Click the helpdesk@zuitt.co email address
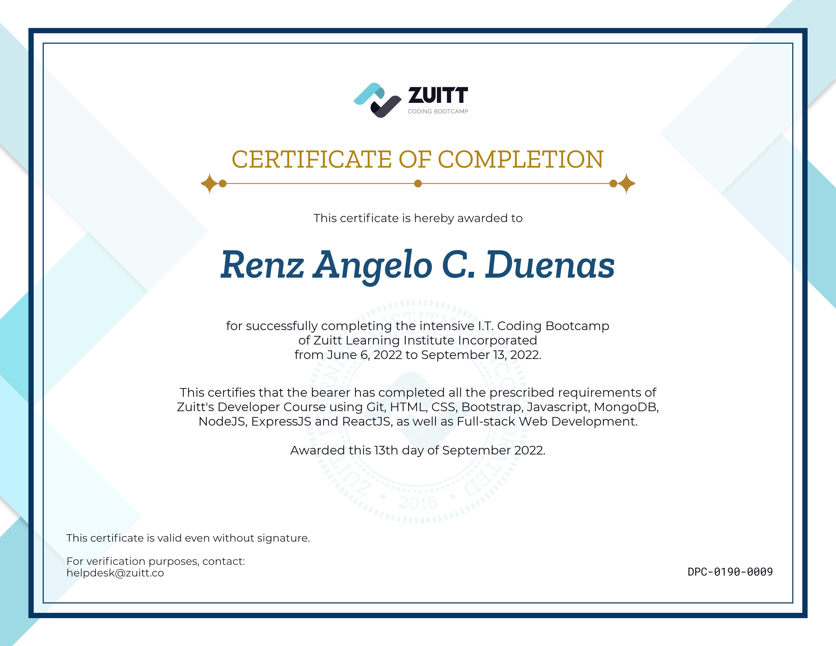 (x=115, y=573)
